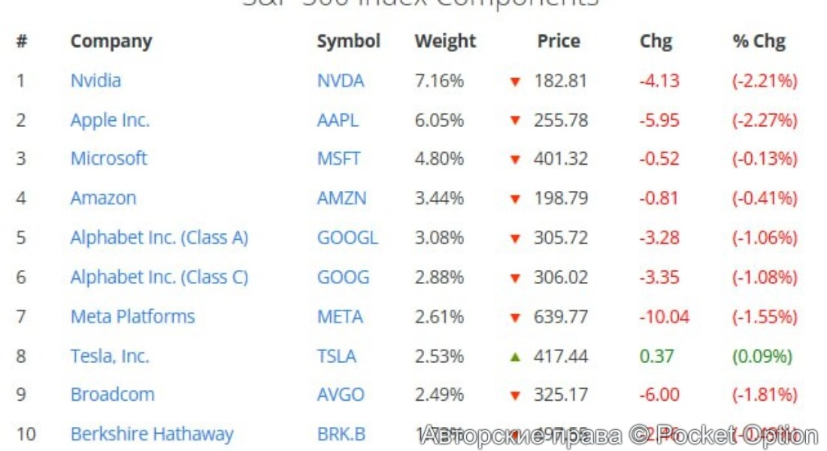Open the Berkshire Hathaway link
The width and height of the screenshot is (827, 451).
click(152, 434)
